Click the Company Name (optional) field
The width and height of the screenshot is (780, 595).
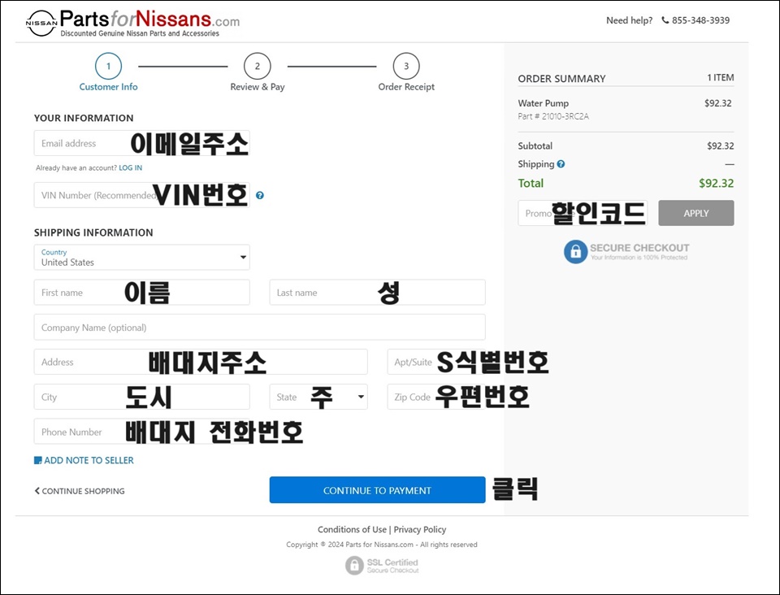(259, 327)
